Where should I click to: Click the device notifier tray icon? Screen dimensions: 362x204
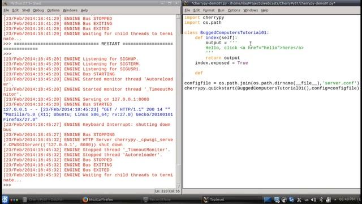click(x=328, y=199)
